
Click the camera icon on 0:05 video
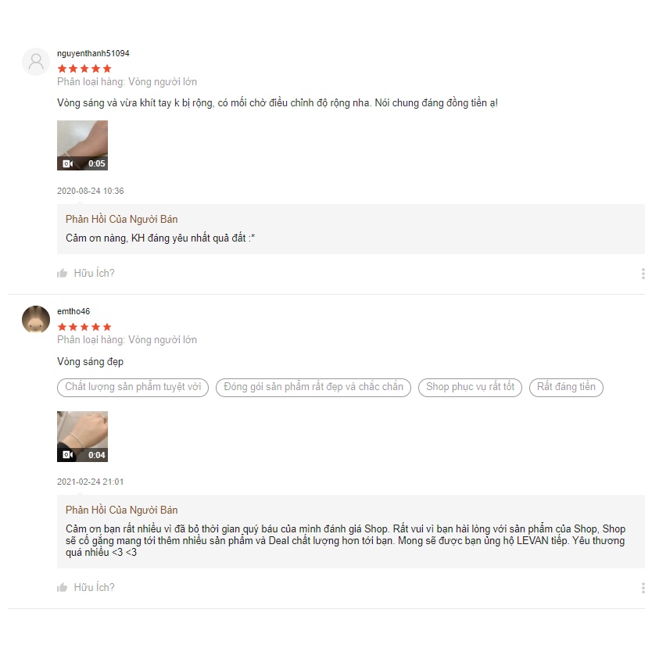[68, 164]
